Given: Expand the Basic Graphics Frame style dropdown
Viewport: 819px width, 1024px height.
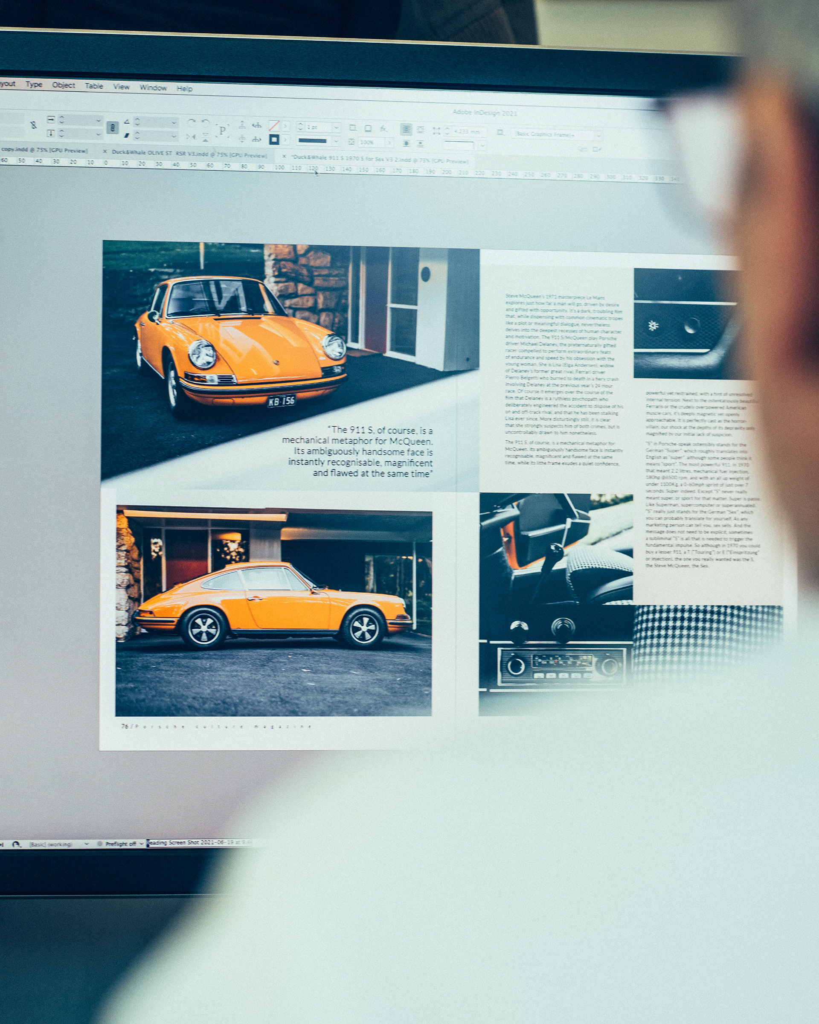Looking at the screenshot, I should [x=599, y=135].
